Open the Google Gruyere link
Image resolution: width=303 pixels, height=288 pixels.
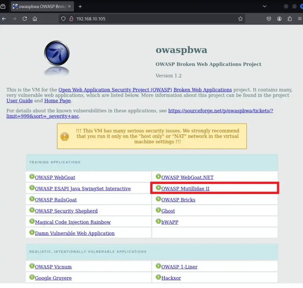coord(53,278)
